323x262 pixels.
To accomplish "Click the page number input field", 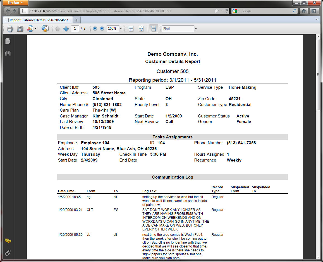I will 75,29.
